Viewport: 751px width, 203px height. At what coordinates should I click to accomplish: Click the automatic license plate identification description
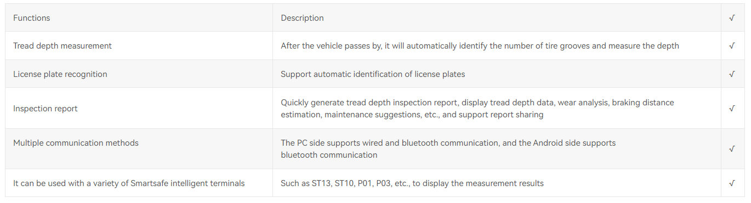pyautogui.click(x=373, y=74)
